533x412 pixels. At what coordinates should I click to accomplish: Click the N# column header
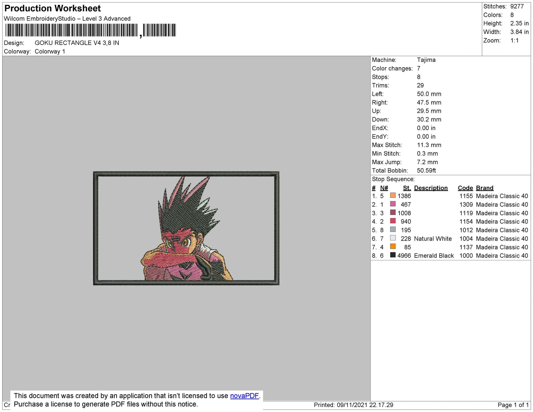[384, 188]
